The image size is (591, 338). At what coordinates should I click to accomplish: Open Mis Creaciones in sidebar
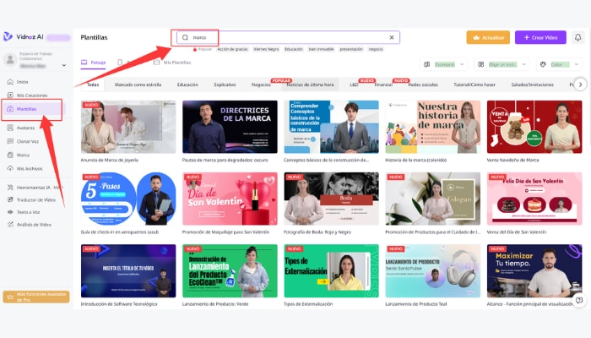click(32, 95)
